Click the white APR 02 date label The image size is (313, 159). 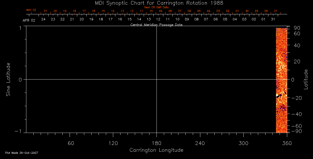coord(29,20)
